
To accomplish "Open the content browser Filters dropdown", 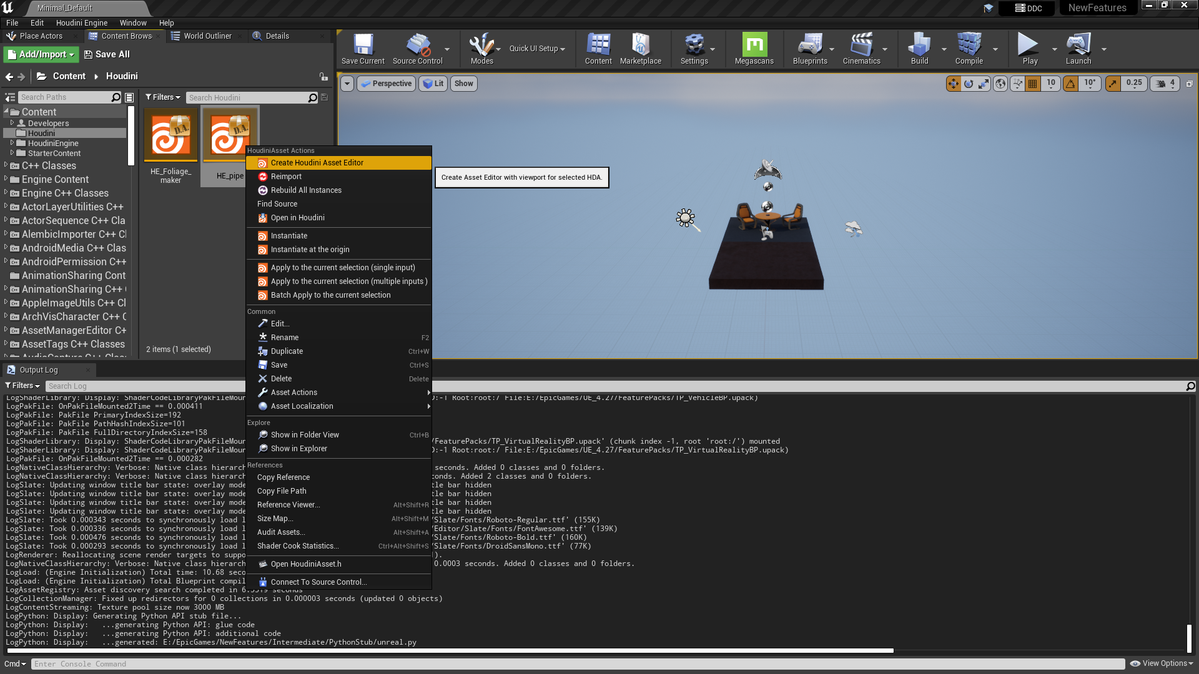I will (162, 97).
